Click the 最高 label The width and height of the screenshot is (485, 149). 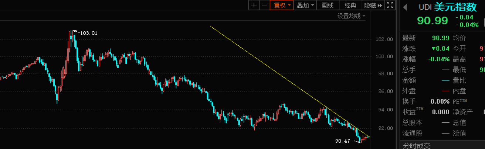pos(459,59)
